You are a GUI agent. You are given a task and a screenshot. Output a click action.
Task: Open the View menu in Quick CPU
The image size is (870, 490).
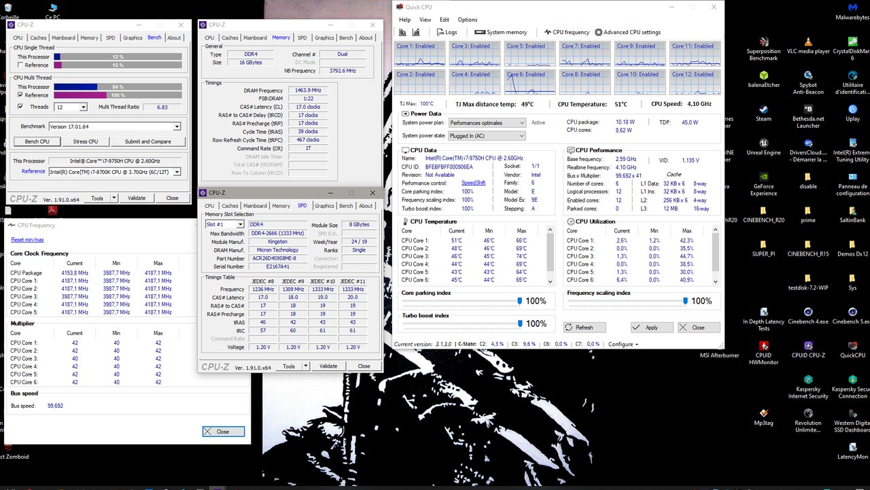tap(425, 20)
